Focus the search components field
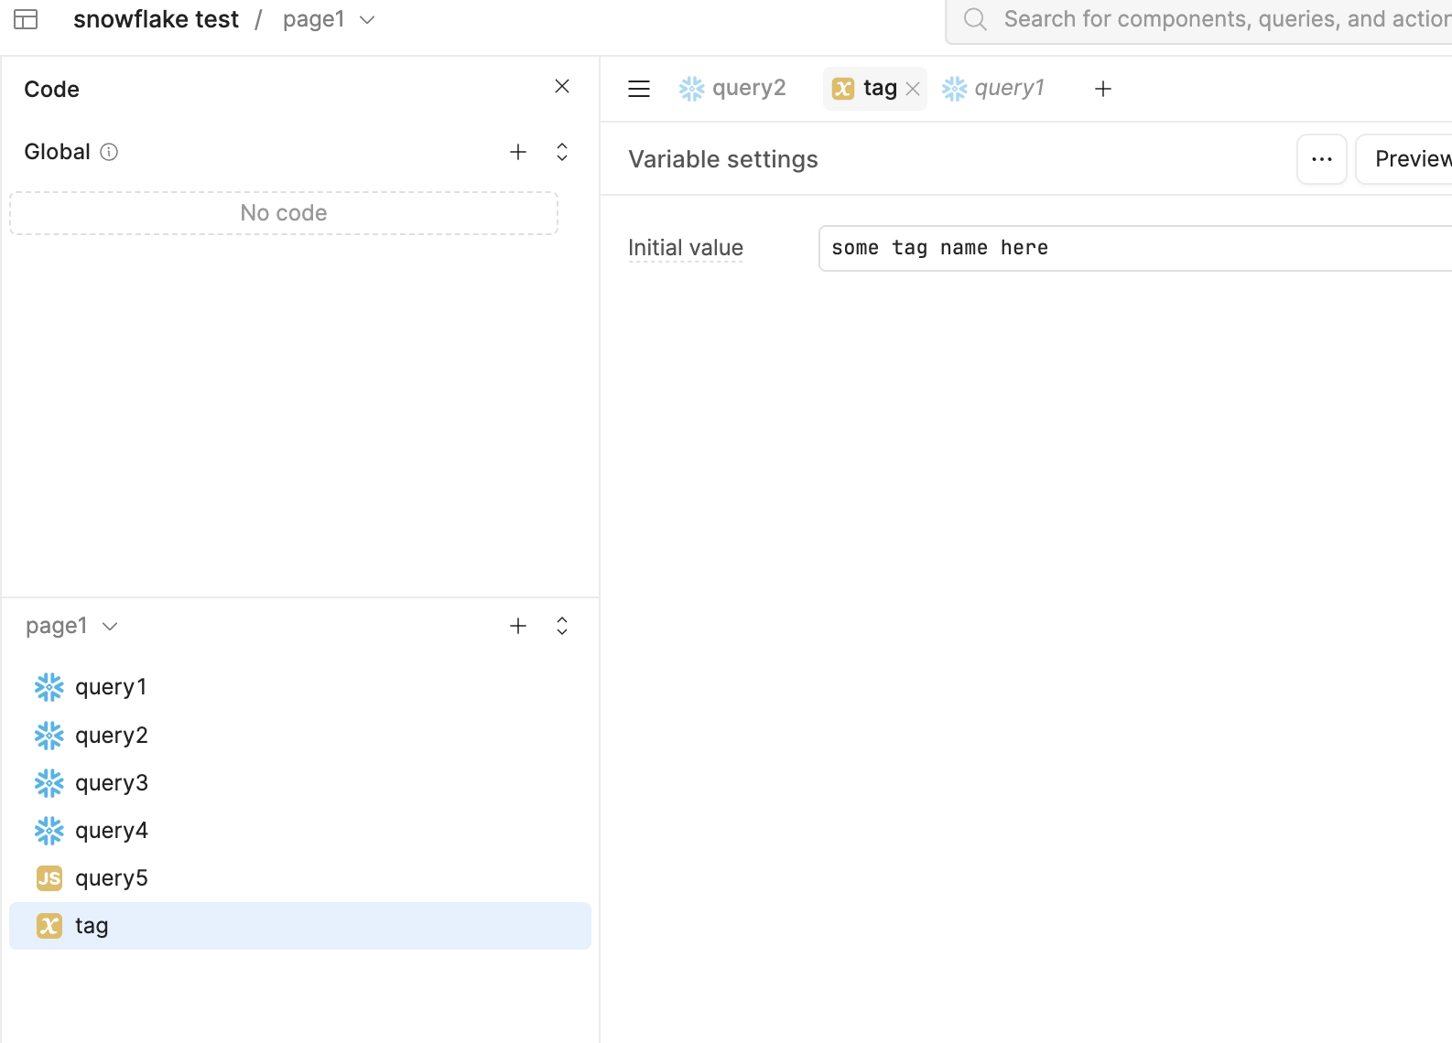Viewport: 1452px width, 1043px height. [x=1199, y=20]
